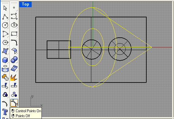Viewport: 174px width, 119px height.
Task: Select the Polyline tool
Action: (5, 17)
